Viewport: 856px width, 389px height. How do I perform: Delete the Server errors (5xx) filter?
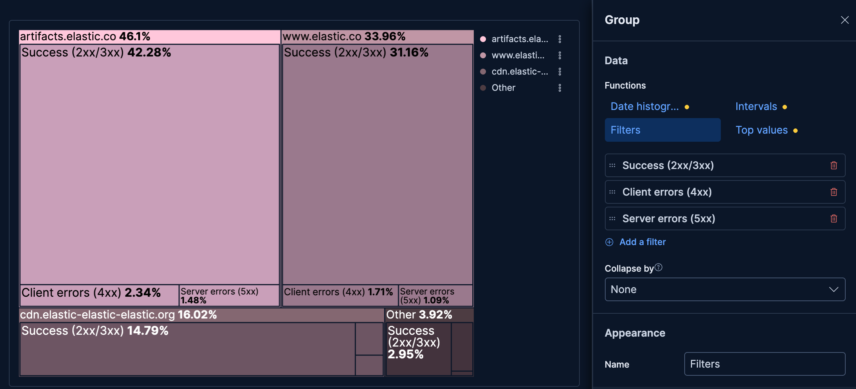834,218
